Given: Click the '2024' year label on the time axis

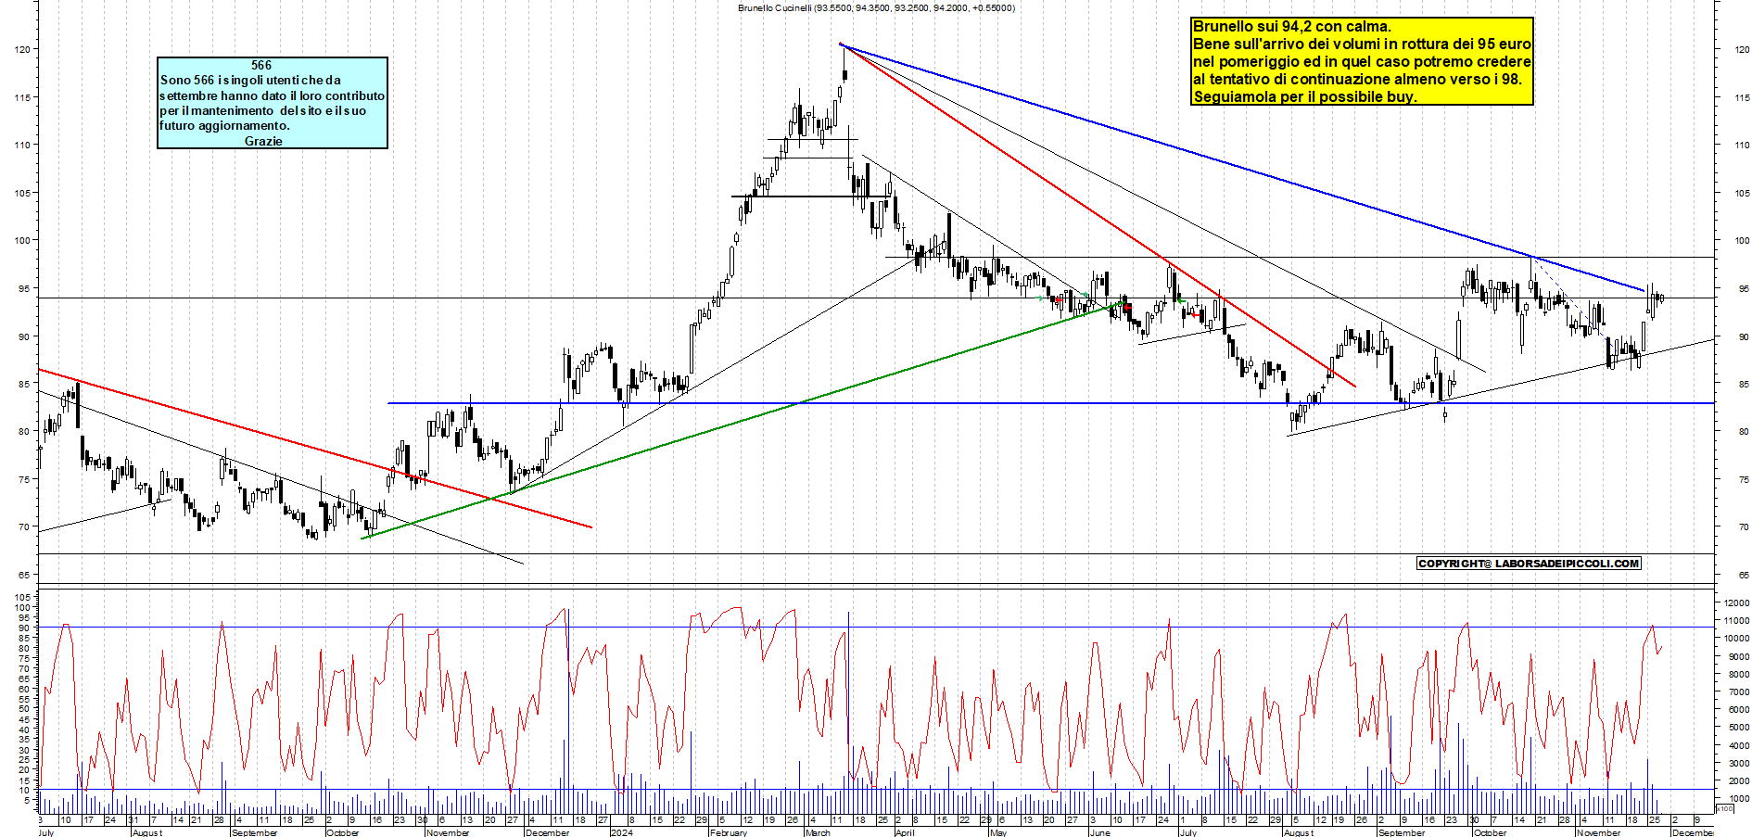Looking at the screenshot, I should (622, 832).
